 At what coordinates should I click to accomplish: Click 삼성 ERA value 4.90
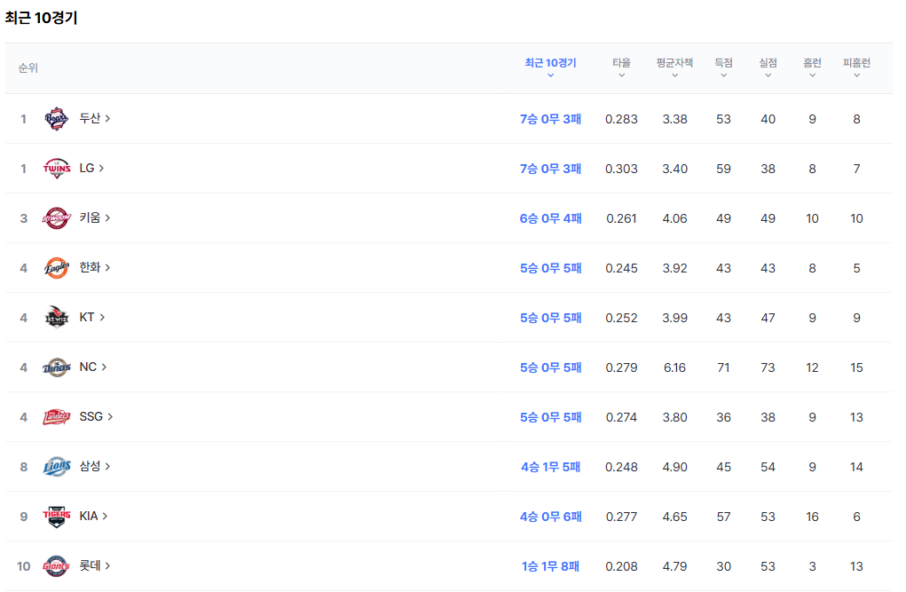point(674,467)
